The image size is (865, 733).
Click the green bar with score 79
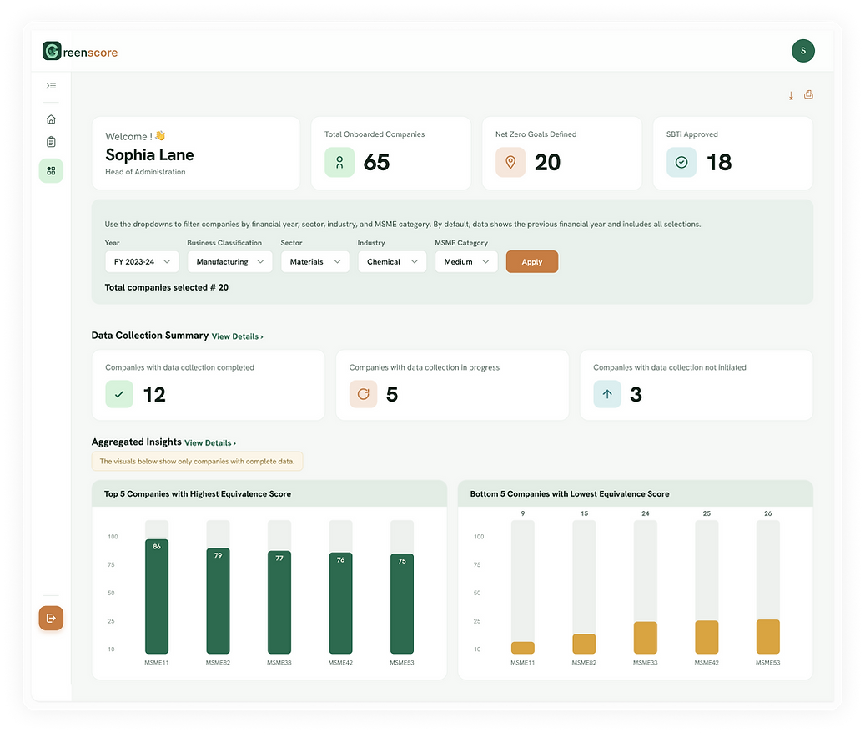click(x=218, y=600)
